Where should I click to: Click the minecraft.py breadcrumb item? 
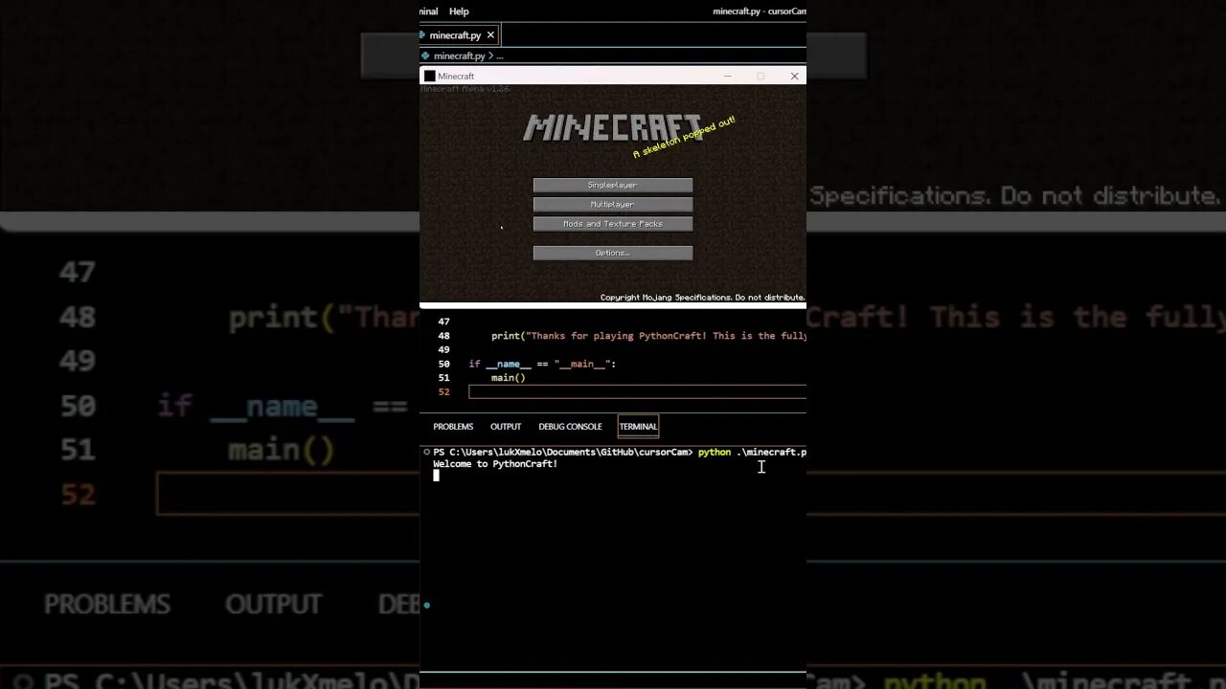coord(459,56)
